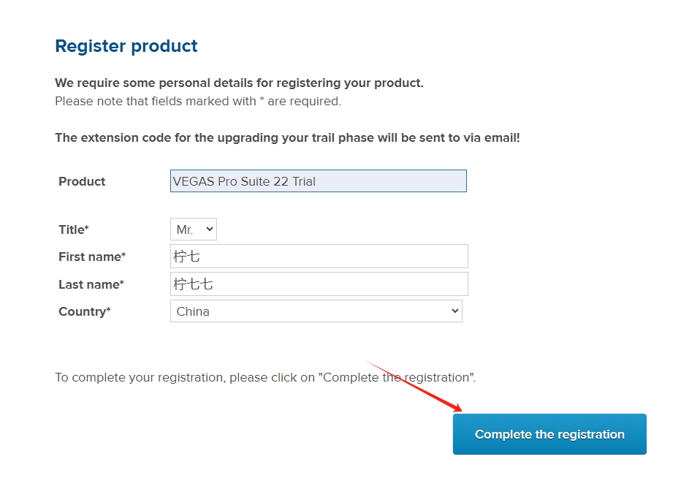Viewport: 689px width, 478px height.
Task: Focus the First name input field
Action: 319,257
